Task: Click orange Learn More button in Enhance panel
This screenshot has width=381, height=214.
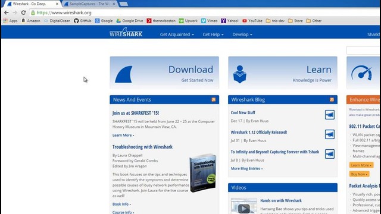Action: tap(361, 165)
